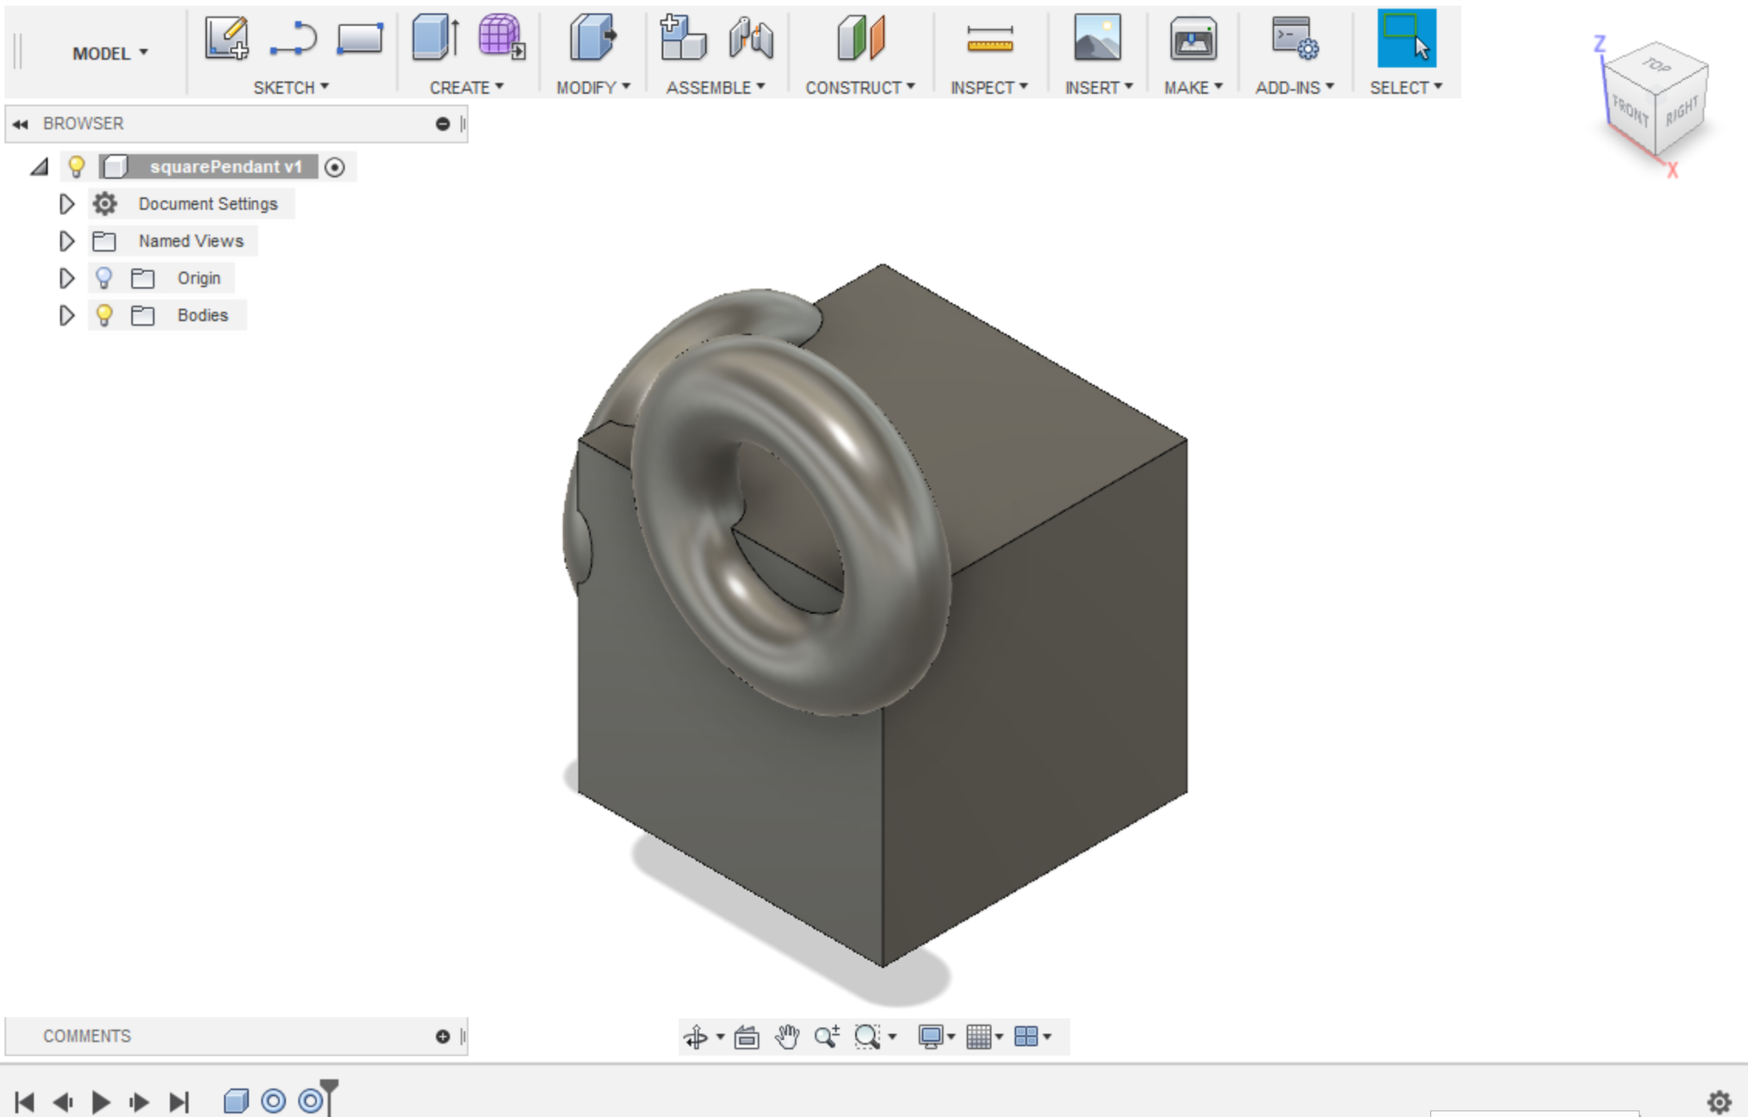Image resolution: width=1748 pixels, height=1117 pixels.
Task: Hide the squarePendant v1 component
Action: tap(76, 166)
